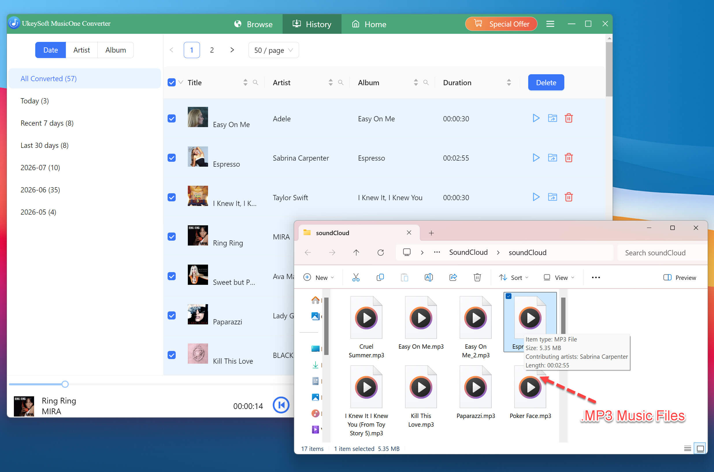This screenshot has height=472, width=714.
Task: Search within the Title column
Action: click(255, 83)
